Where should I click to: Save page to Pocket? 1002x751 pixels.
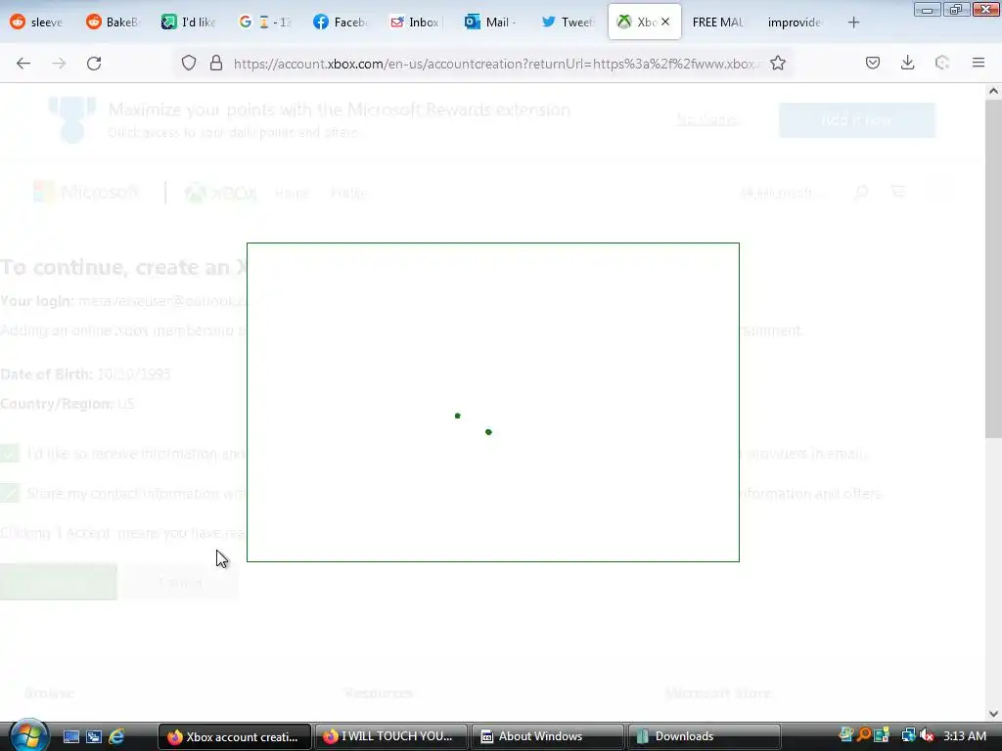click(x=873, y=63)
